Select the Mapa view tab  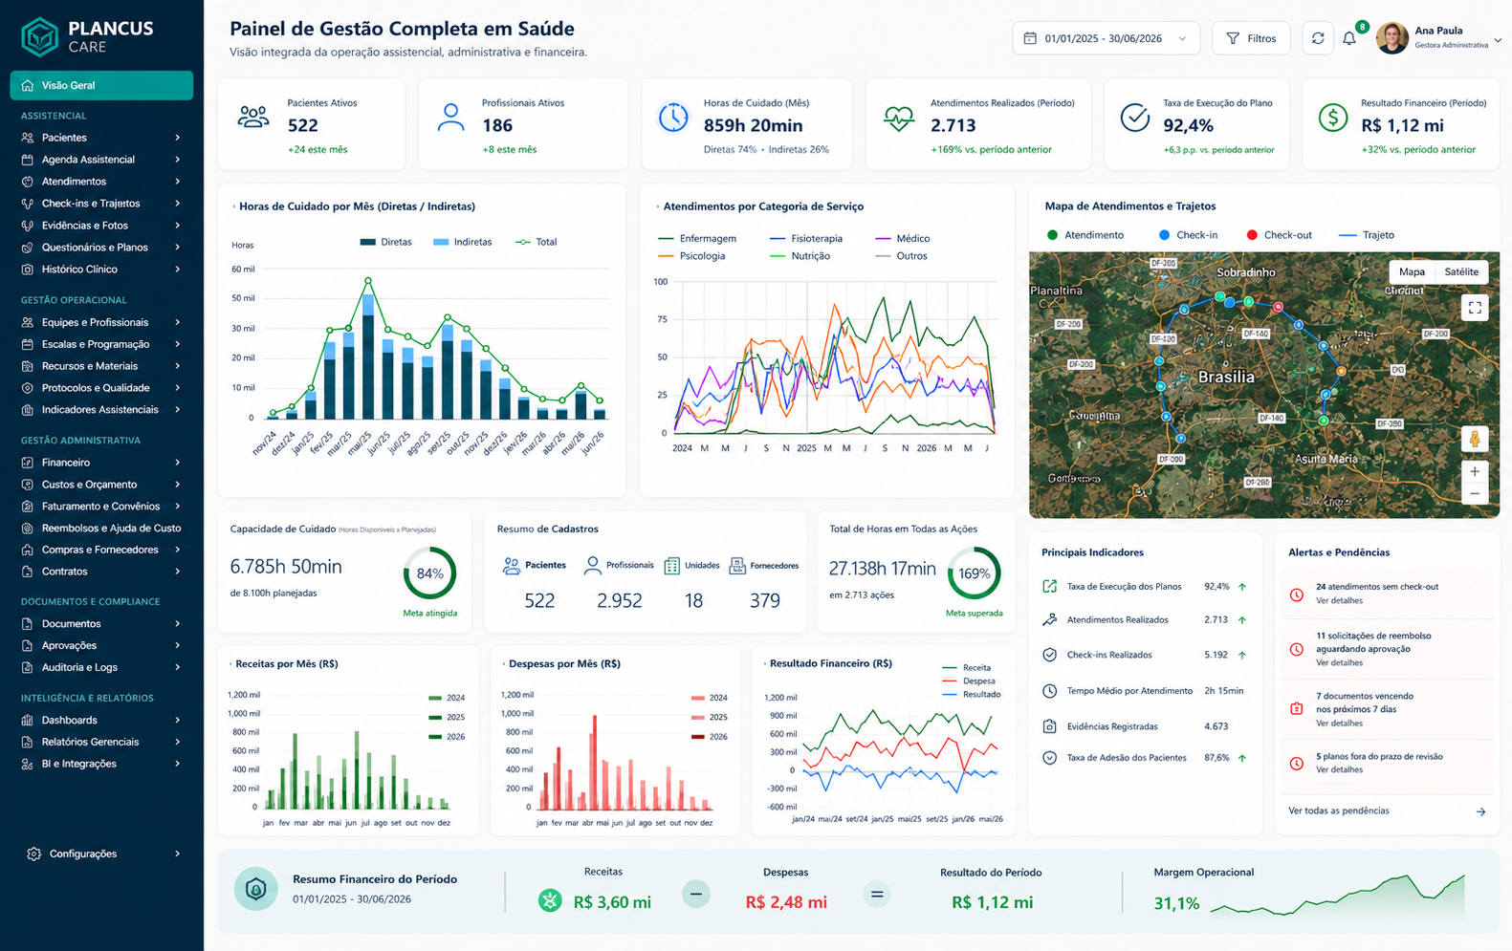1412,271
